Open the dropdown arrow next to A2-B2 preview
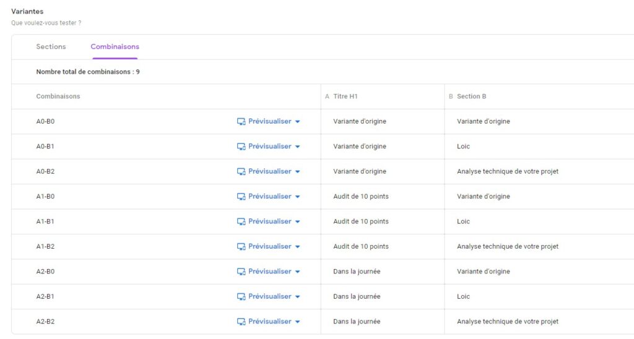This screenshot has height=339, width=634. (298, 322)
